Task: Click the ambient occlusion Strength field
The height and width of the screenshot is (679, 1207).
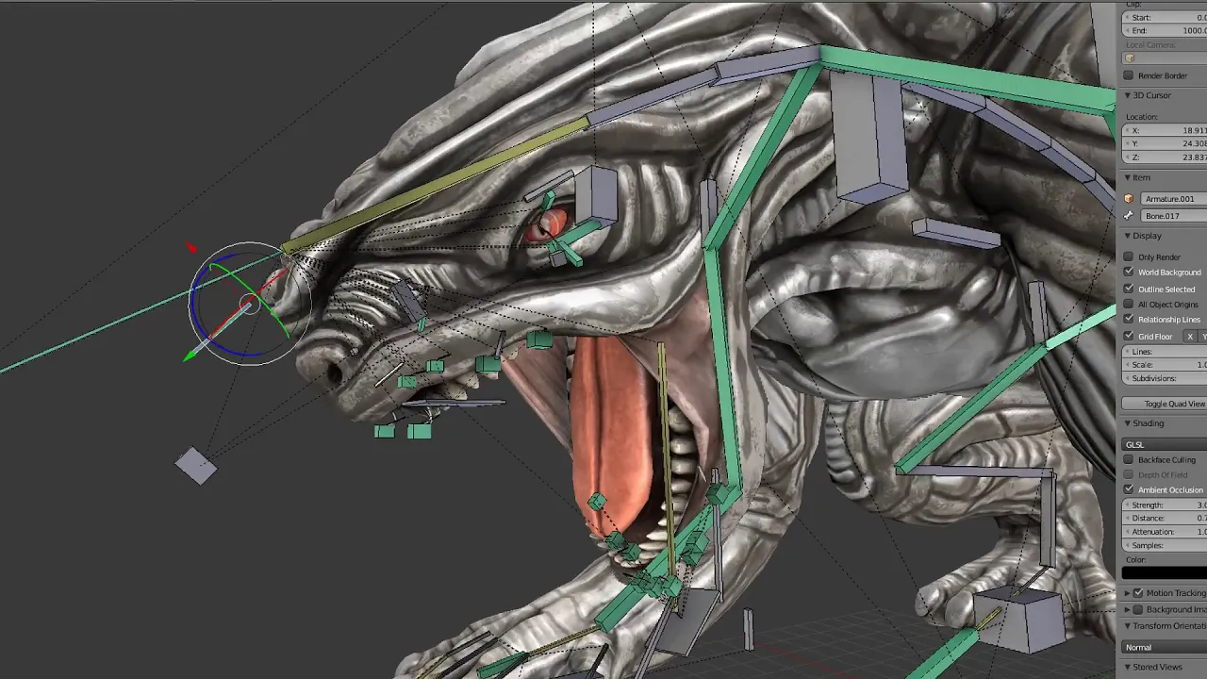Action: [1165, 505]
